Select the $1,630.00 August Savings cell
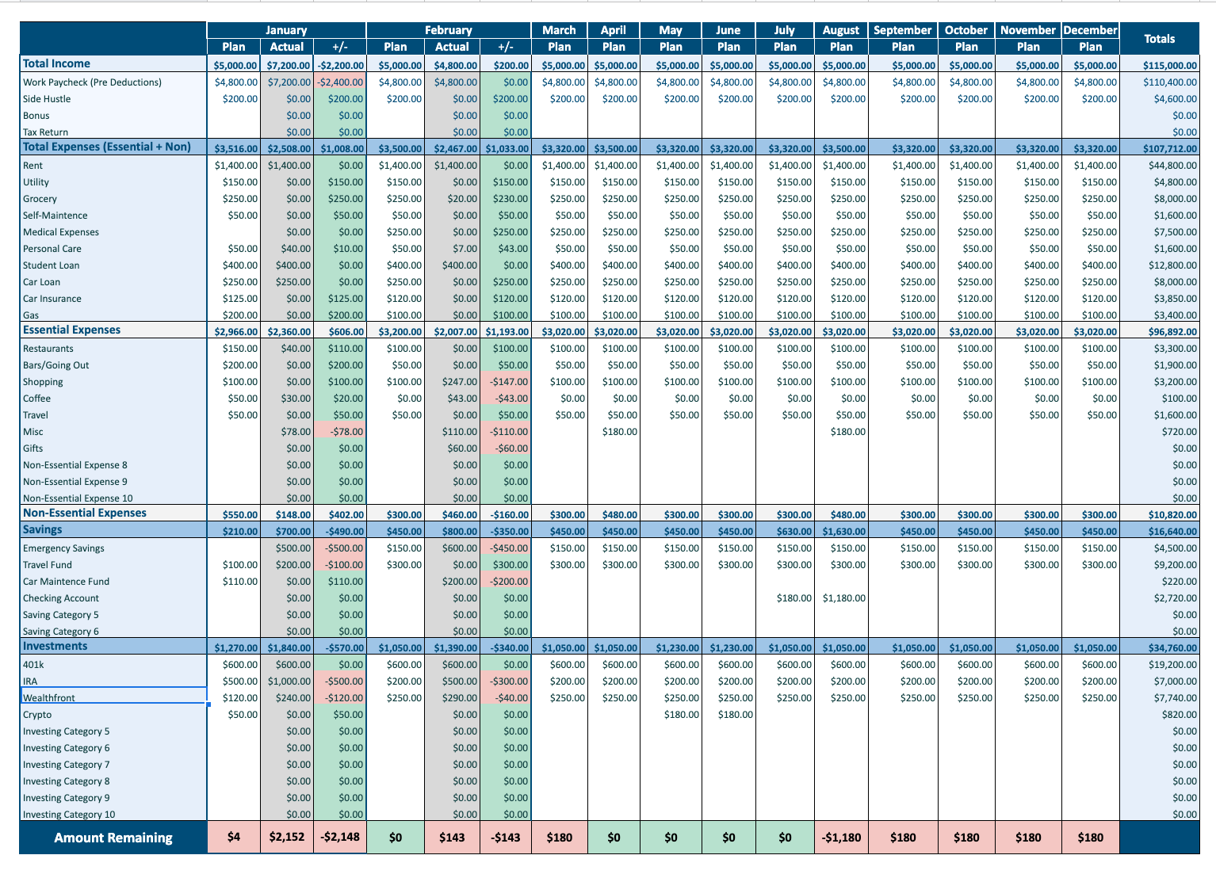1216x878 pixels. (841, 532)
